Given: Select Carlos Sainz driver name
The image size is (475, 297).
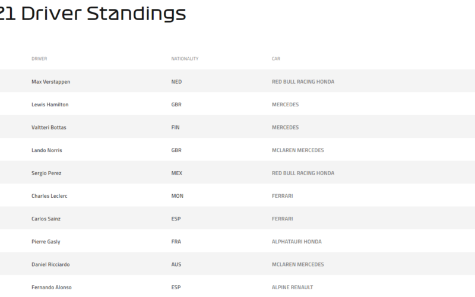Looking at the screenshot, I should (x=46, y=219).
